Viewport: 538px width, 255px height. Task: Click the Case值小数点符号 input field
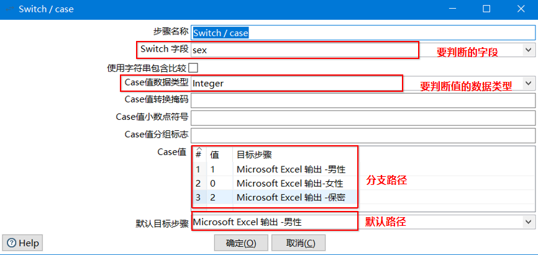coord(363,118)
